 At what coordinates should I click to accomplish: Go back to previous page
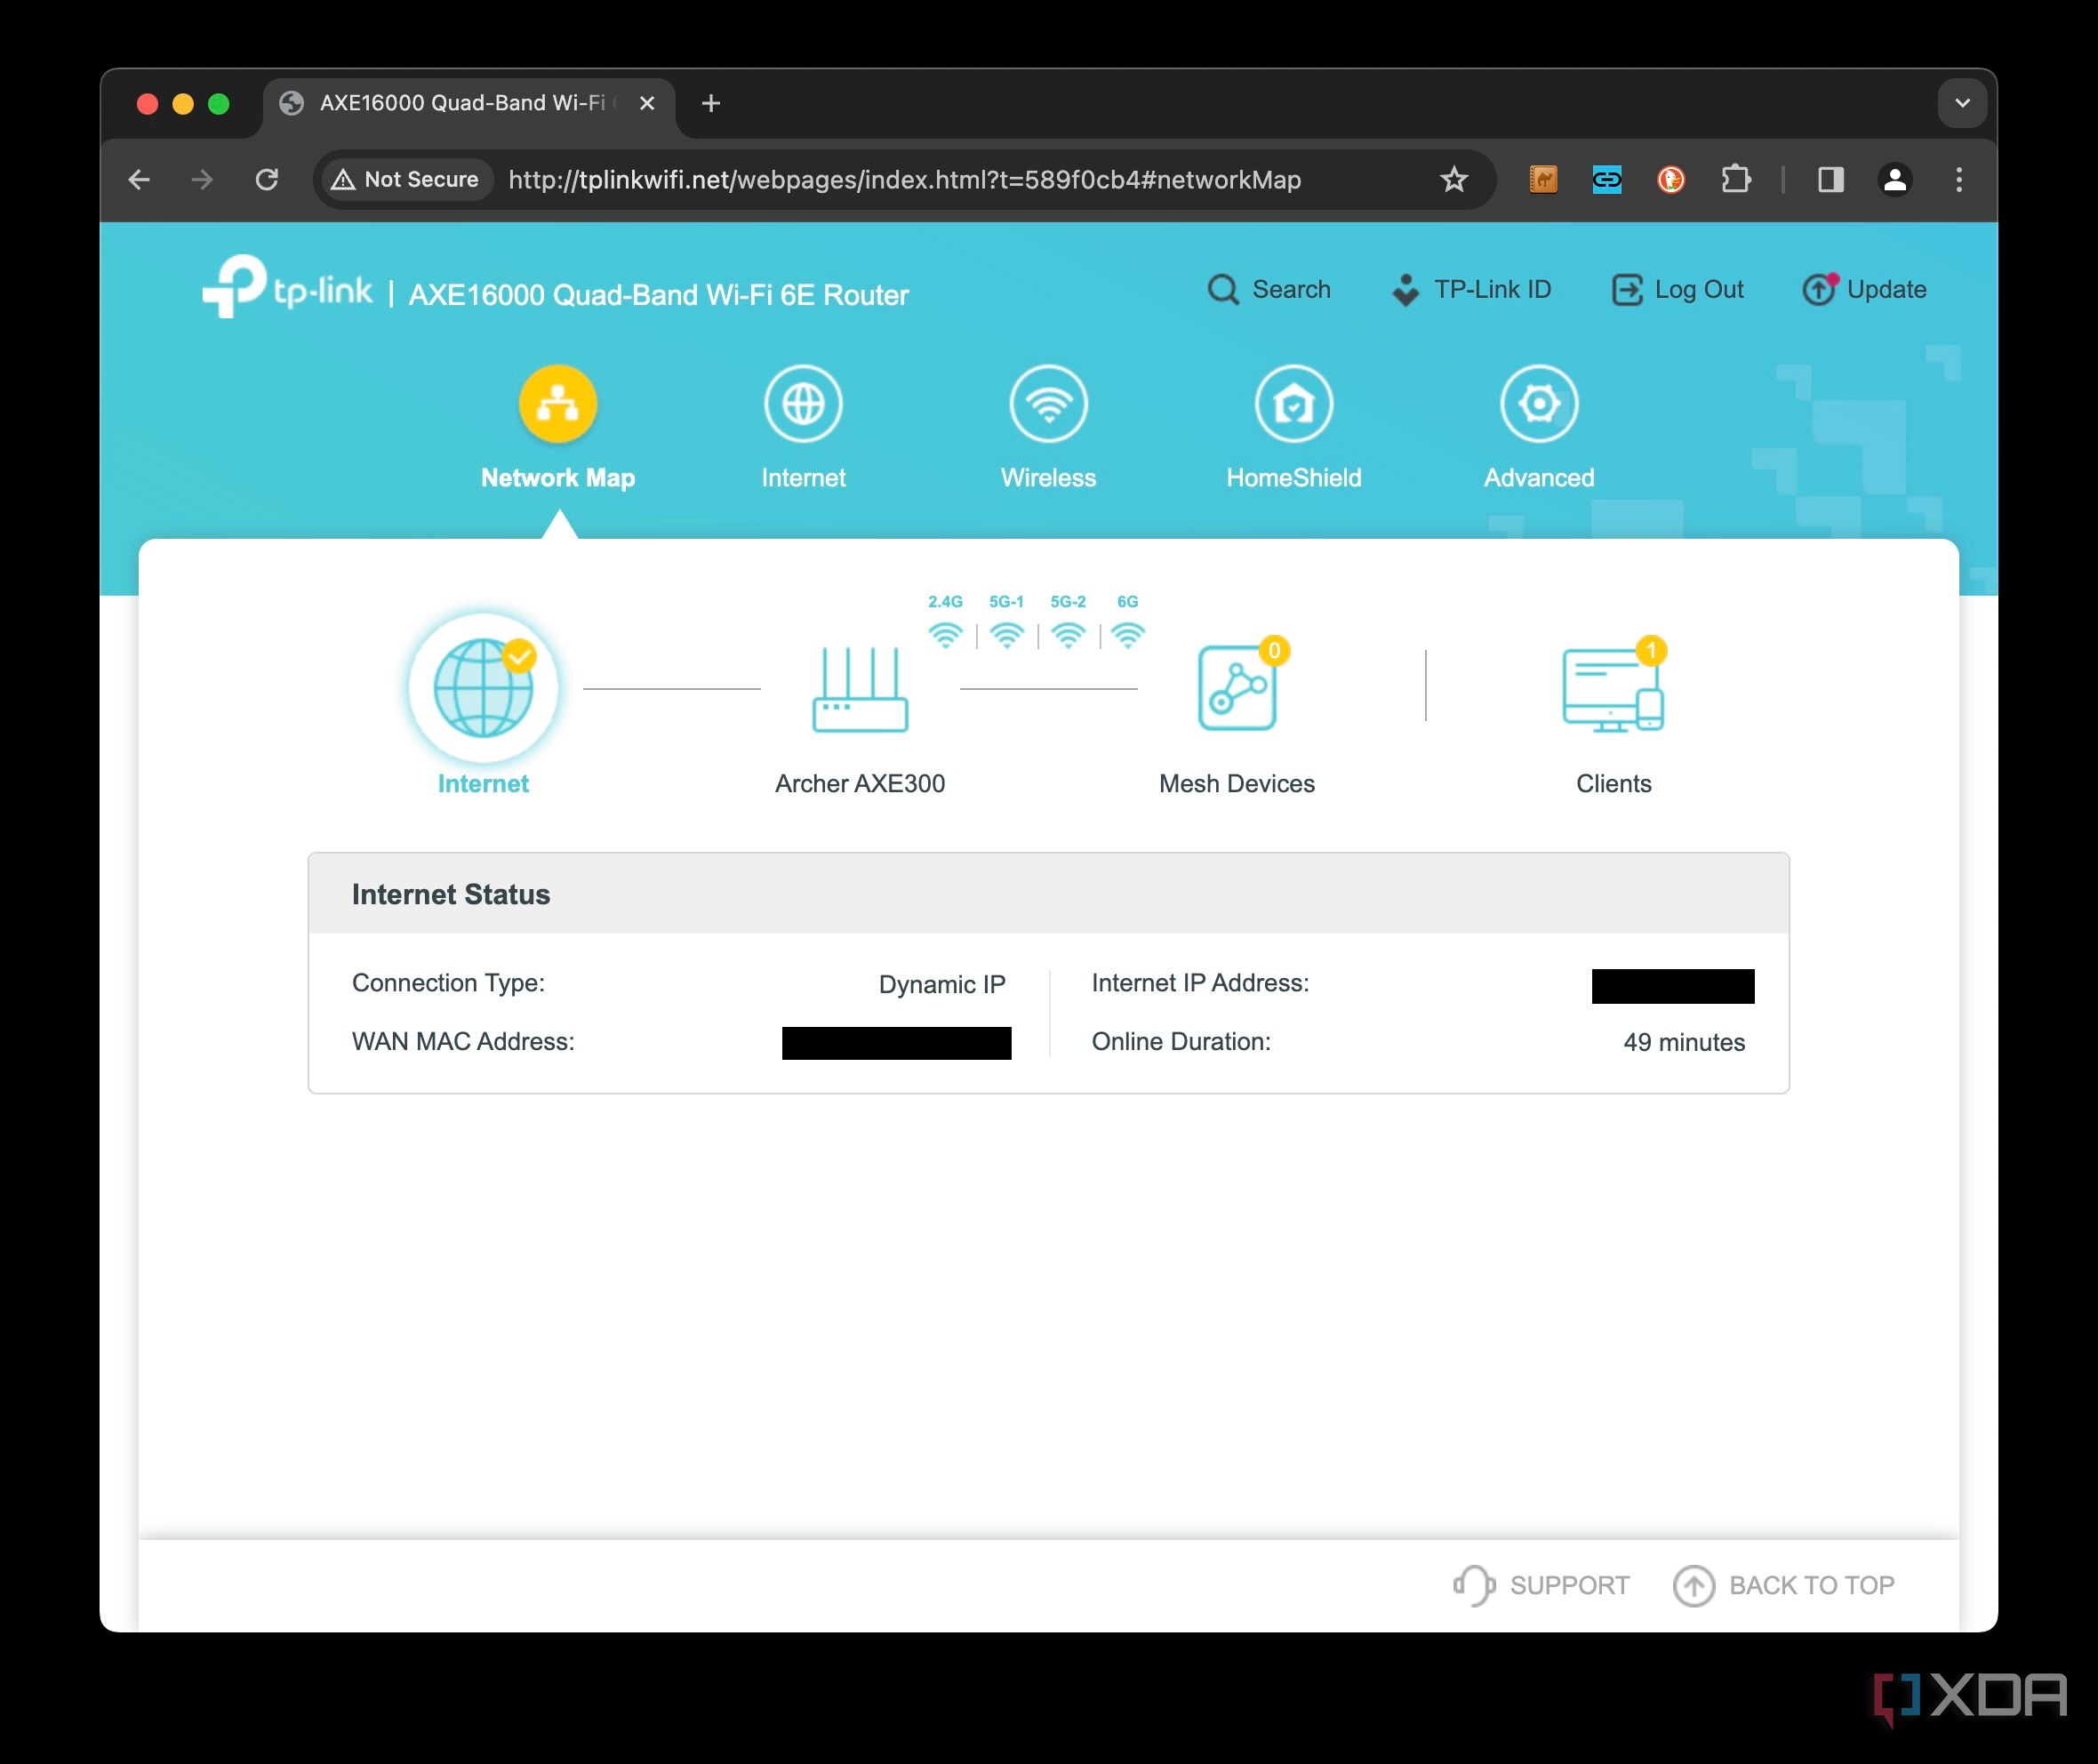pyautogui.click(x=139, y=180)
